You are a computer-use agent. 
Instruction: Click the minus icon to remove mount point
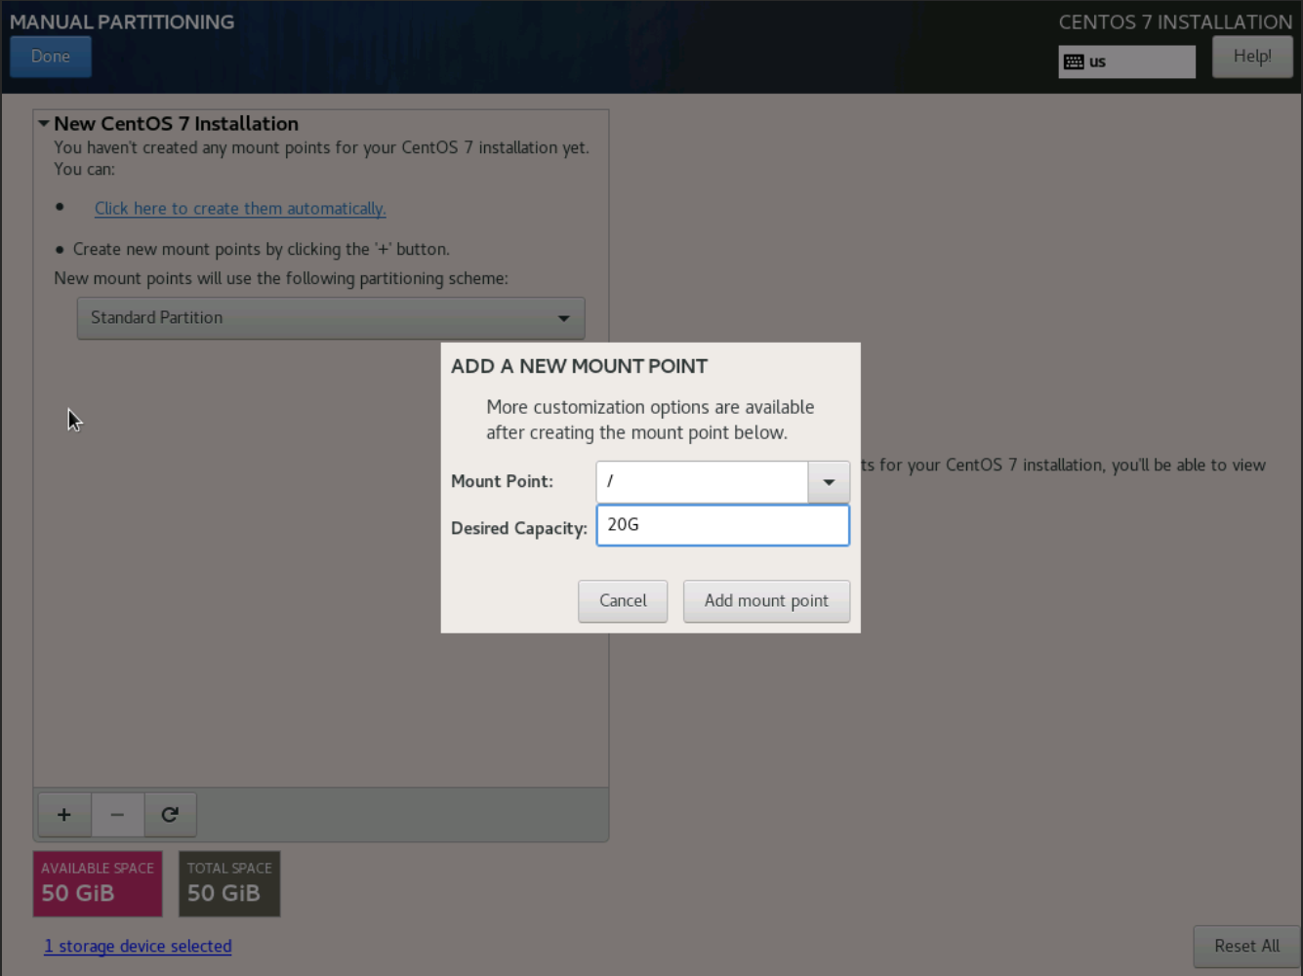[117, 814]
